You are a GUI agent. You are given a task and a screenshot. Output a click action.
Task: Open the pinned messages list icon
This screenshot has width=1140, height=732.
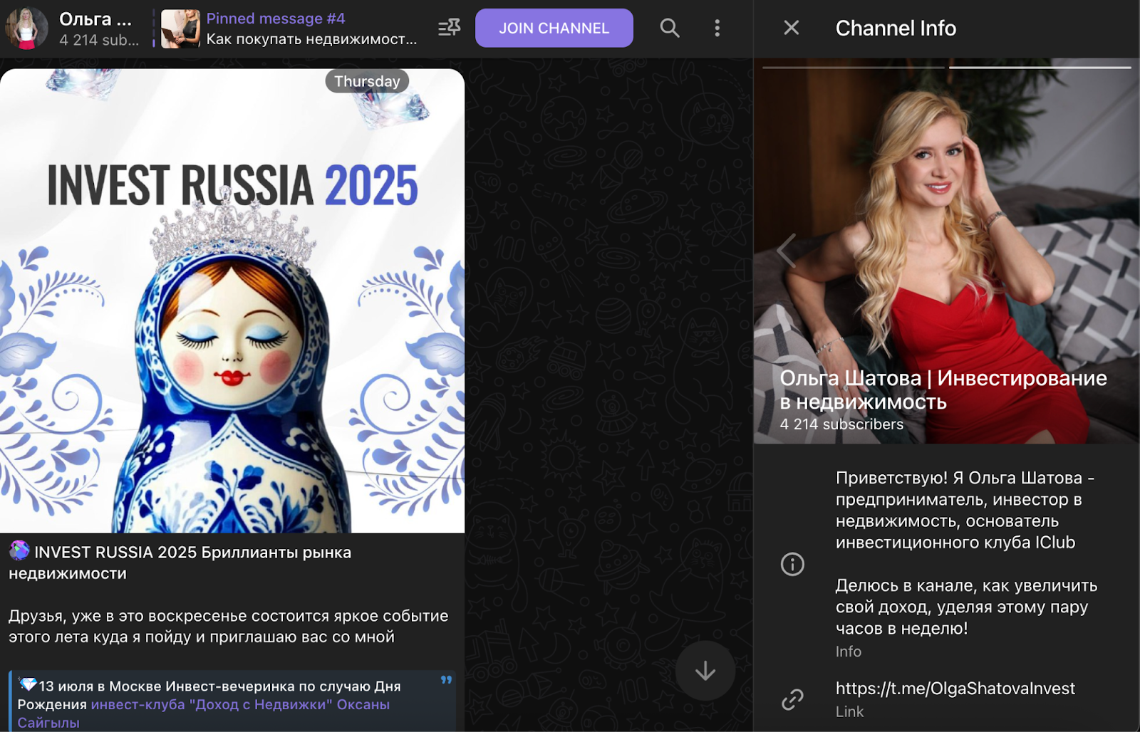[449, 28]
